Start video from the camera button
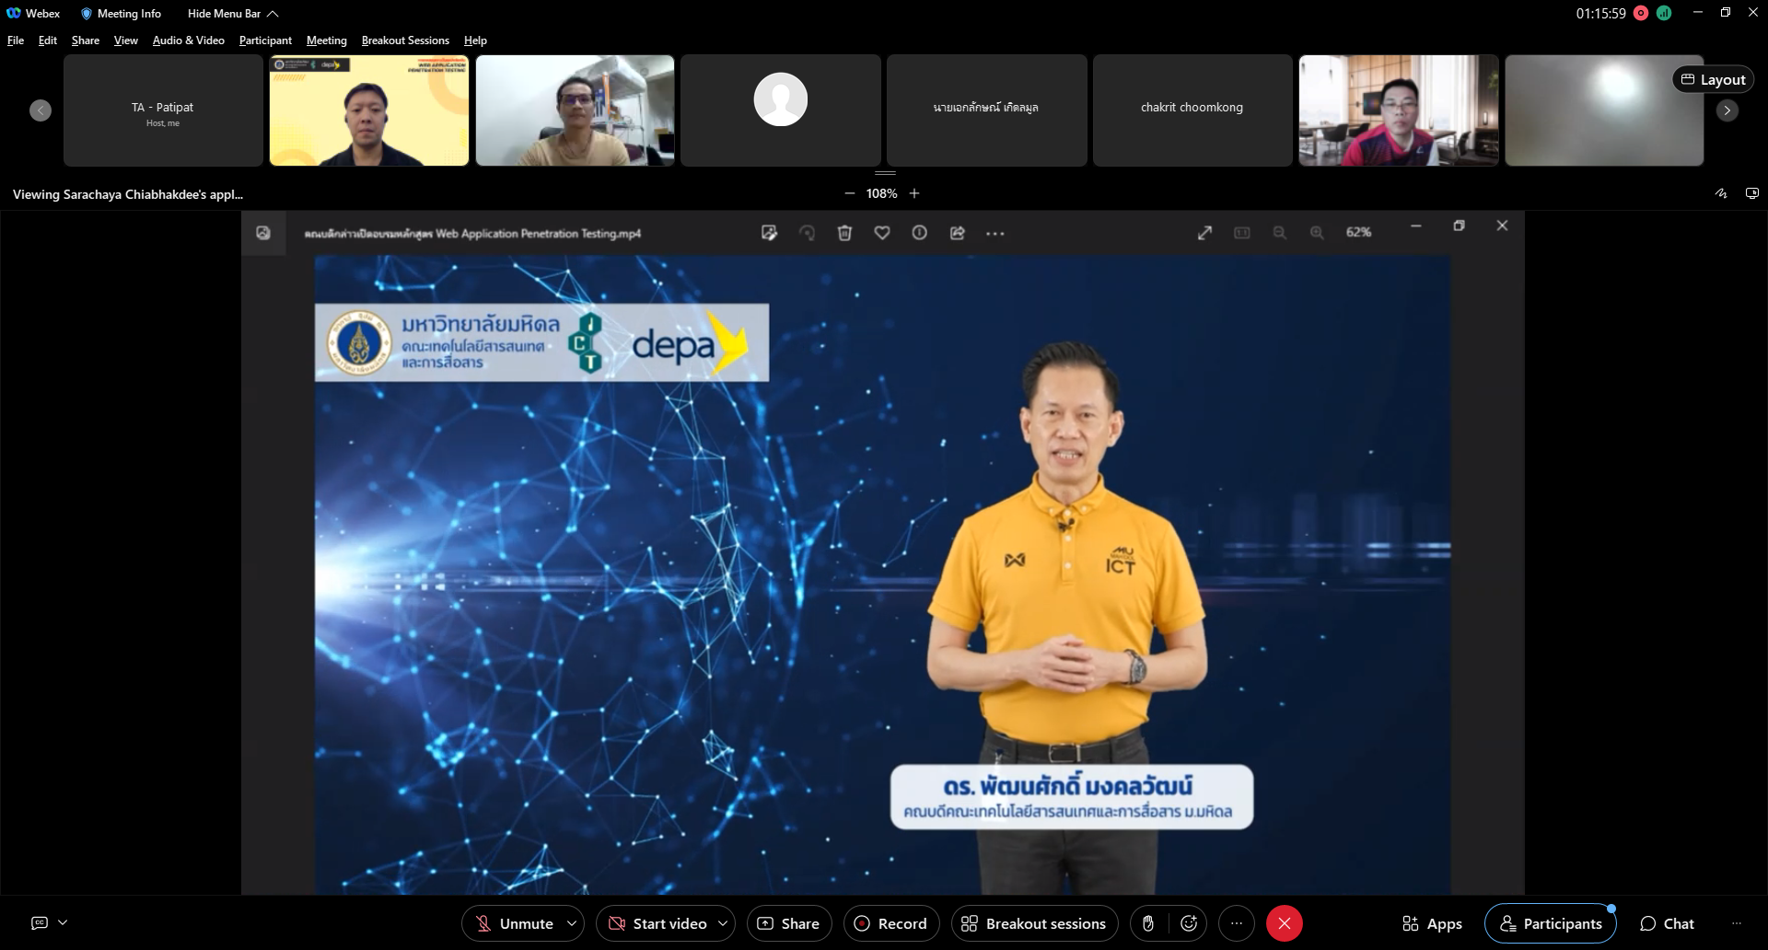 click(657, 923)
